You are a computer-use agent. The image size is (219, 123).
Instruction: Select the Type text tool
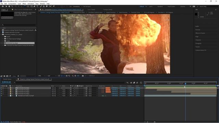click(x=37, y=6)
